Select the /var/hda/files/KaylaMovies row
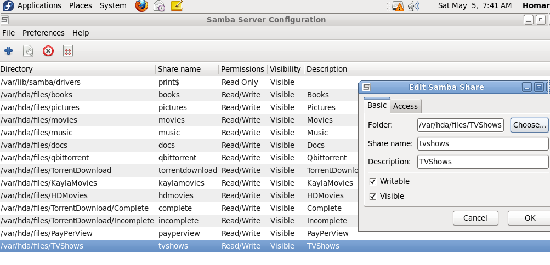550x265 pixels. (179, 183)
